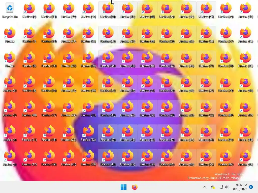This screenshot has width=258, height=193.
Task: Select Firefox (84) desktop icon
Action: pos(245,35)
